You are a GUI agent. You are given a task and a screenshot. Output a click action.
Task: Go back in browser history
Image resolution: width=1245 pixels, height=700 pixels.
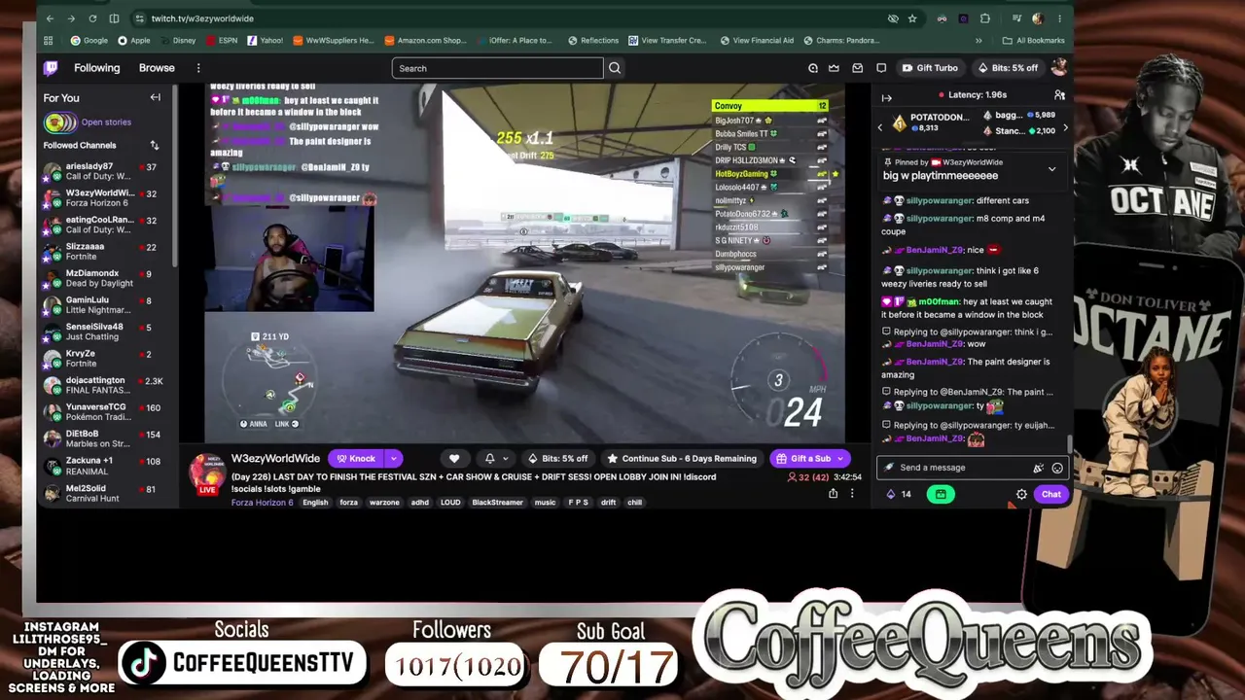[x=50, y=18]
